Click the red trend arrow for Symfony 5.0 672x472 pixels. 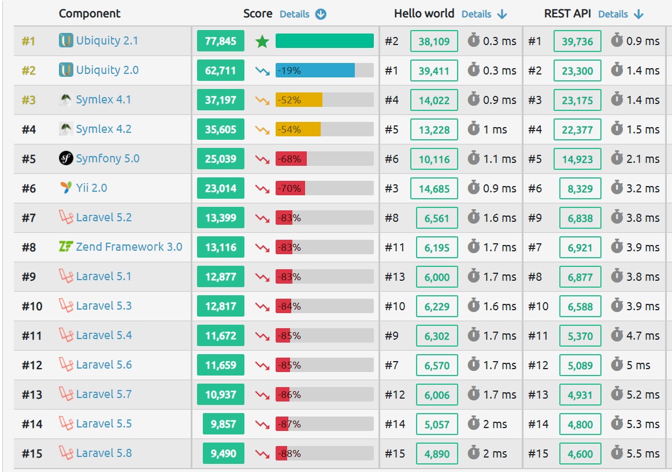pos(262,159)
